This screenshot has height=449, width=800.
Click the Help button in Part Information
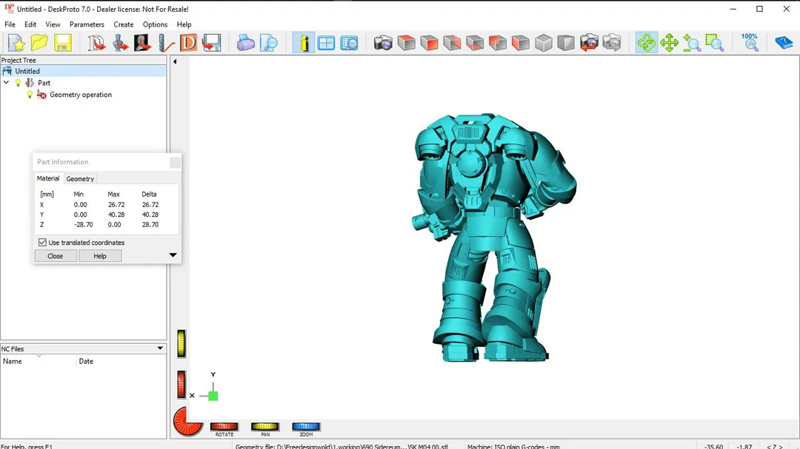click(x=100, y=256)
